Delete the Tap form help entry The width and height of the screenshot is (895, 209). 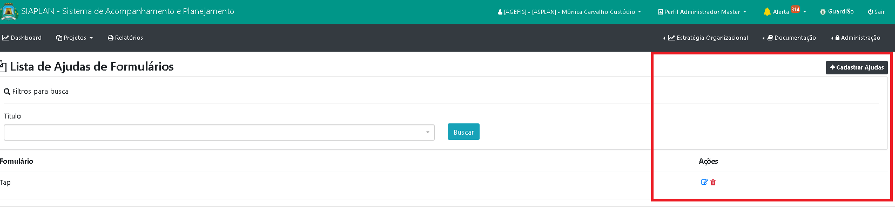[x=713, y=183]
